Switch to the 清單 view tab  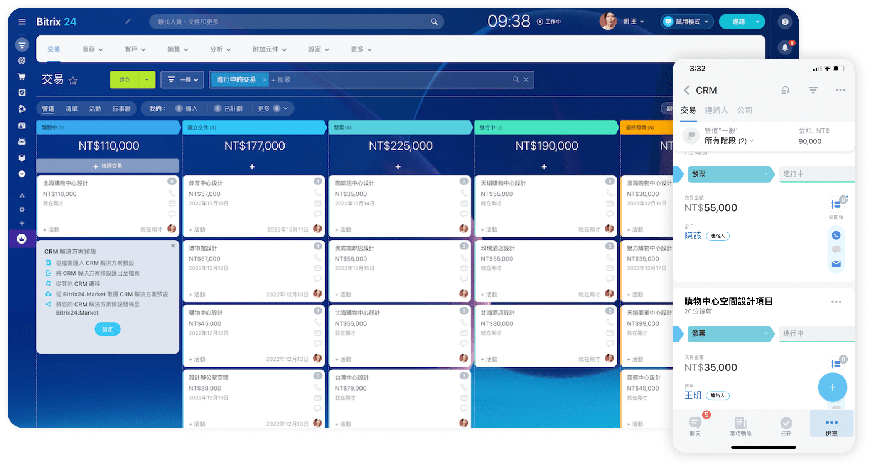[71, 109]
